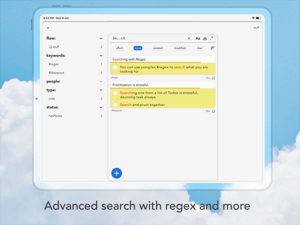
Task: Collapse the status: section
Action: [101, 107]
